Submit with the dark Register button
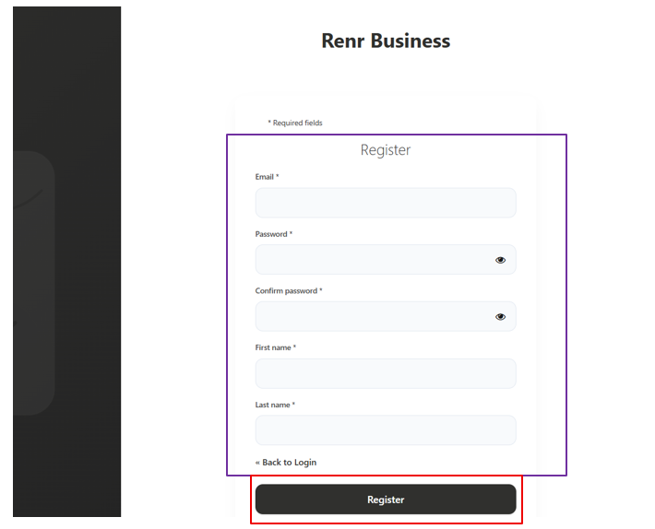 386,500
